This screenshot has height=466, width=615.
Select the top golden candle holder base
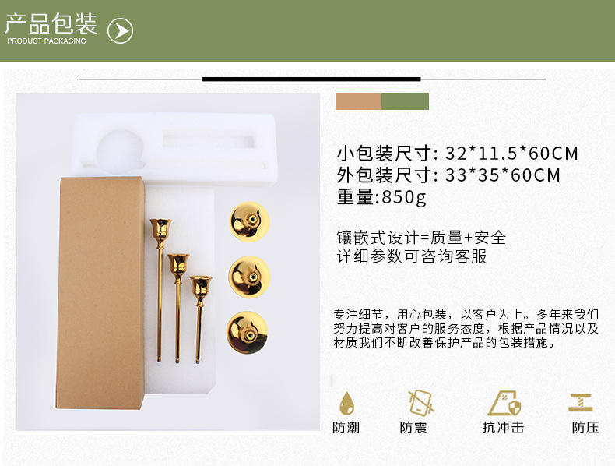250,222
